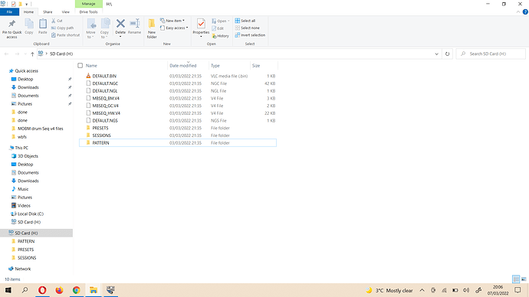Collapse the ribbon with chevron
Viewport: 529px width, 297px height.
518,11
